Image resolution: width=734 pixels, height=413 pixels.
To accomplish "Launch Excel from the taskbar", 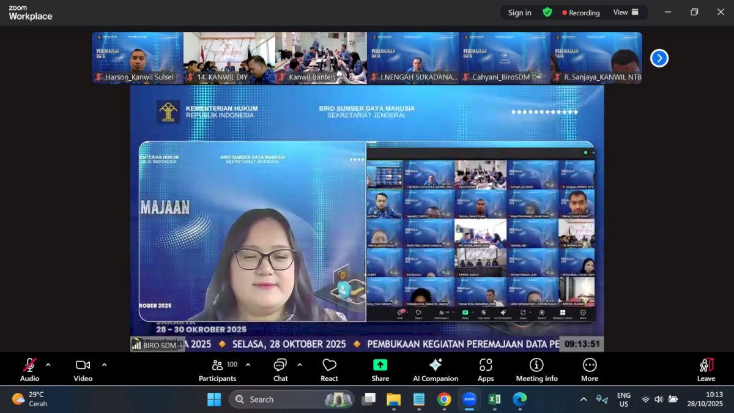I will pyautogui.click(x=494, y=399).
